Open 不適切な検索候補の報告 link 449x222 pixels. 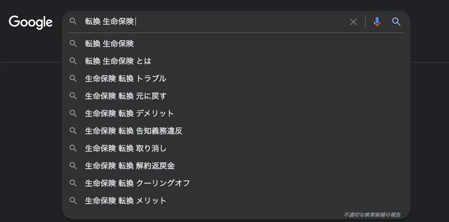coord(372,214)
